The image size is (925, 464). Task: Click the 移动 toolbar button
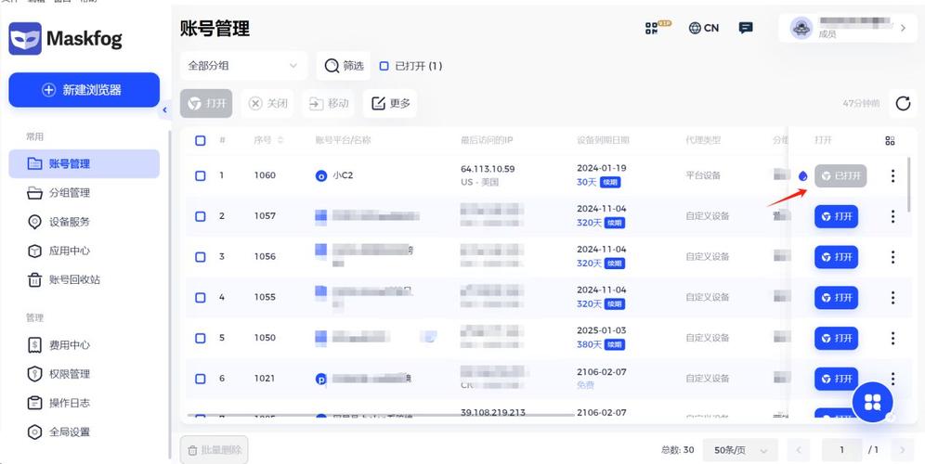[329, 104]
